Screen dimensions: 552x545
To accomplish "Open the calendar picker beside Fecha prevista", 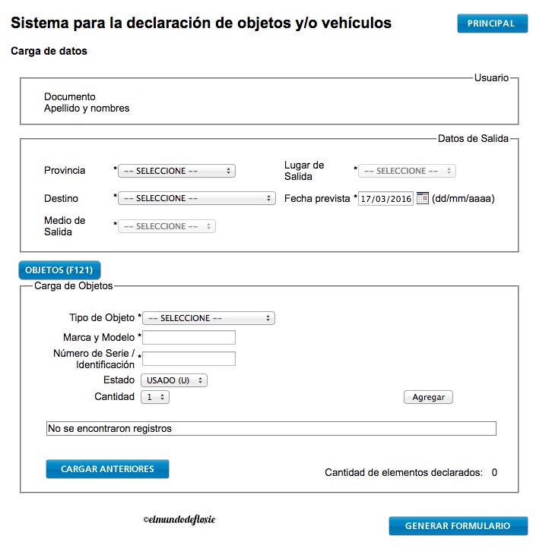I will pyautogui.click(x=422, y=198).
